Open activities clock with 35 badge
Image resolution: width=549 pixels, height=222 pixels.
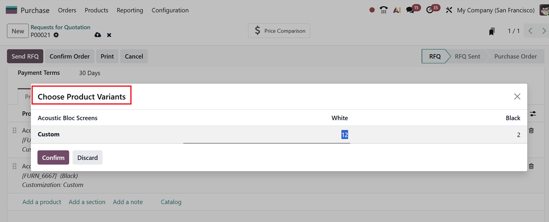pos(430,10)
